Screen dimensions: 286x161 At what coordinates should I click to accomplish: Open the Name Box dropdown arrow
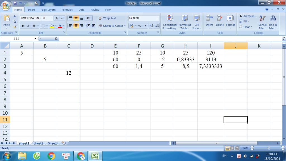[x=35, y=39]
